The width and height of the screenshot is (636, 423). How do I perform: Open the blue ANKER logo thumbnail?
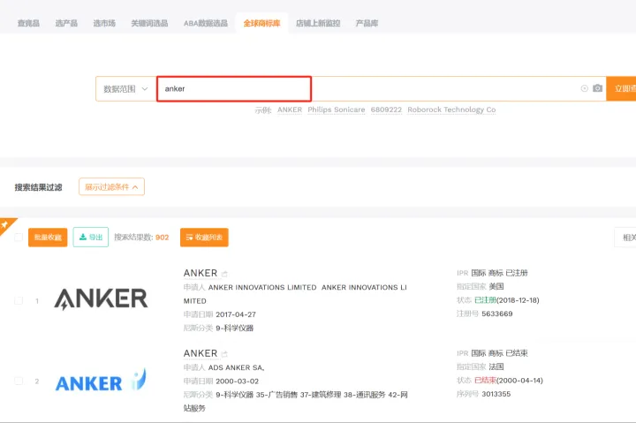pos(101,381)
